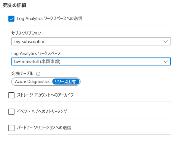The width and height of the screenshot is (186, 141).
Task: Click the サブスクリプション field label
Action: 26,33
